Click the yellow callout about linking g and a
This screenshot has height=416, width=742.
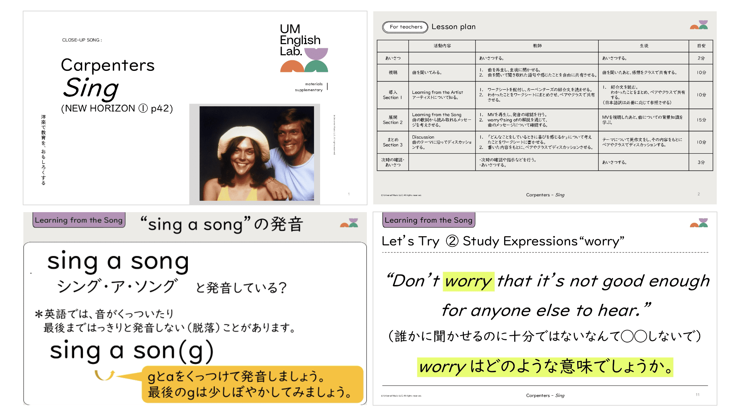click(252, 384)
